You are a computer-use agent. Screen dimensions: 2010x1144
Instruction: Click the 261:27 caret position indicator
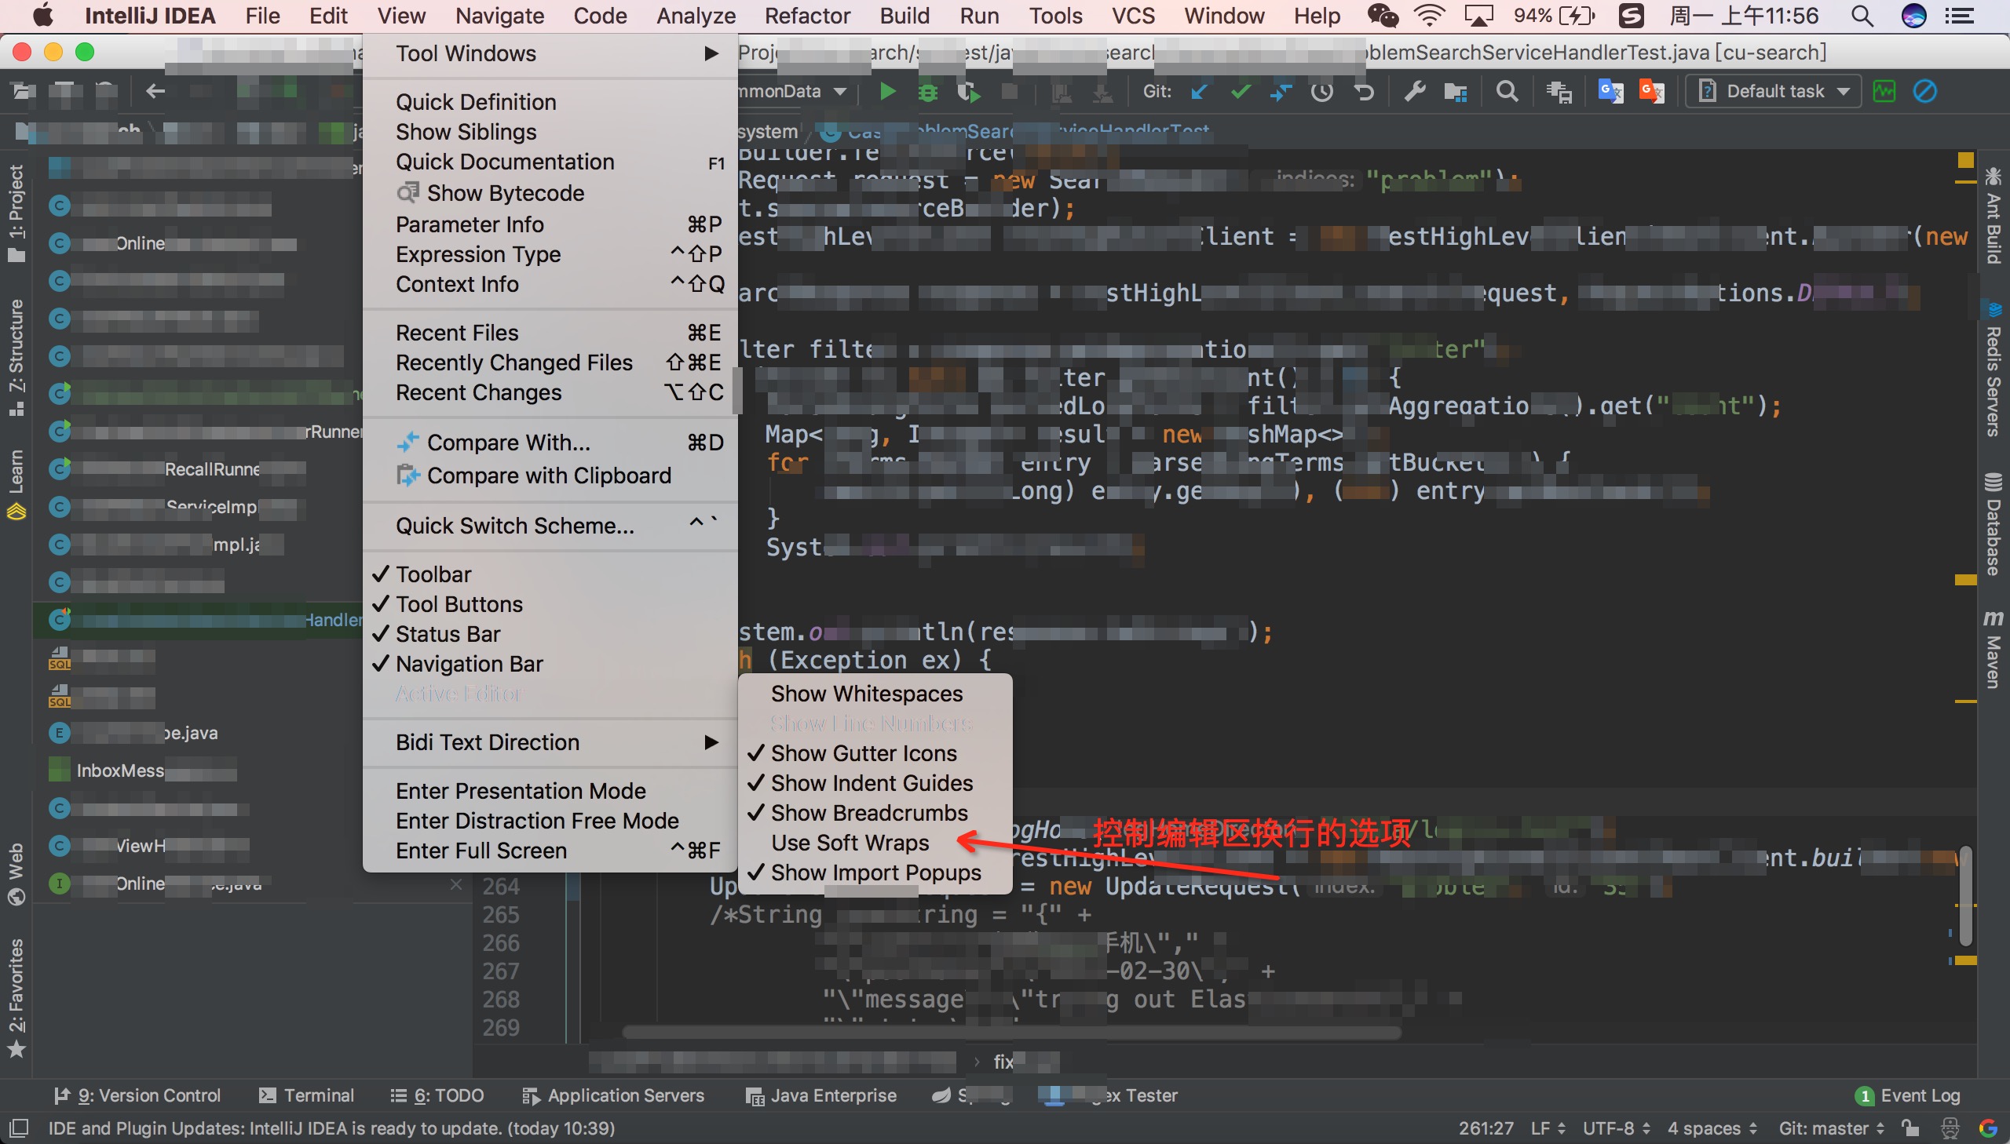(1486, 1128)
